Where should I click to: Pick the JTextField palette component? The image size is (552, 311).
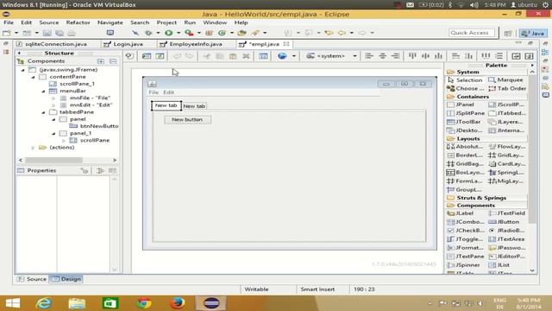tap(507, 213)
